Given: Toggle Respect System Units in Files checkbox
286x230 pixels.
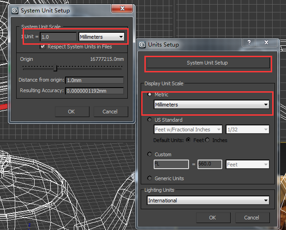Looking at the screenshot, I should [x=42, y=47].
